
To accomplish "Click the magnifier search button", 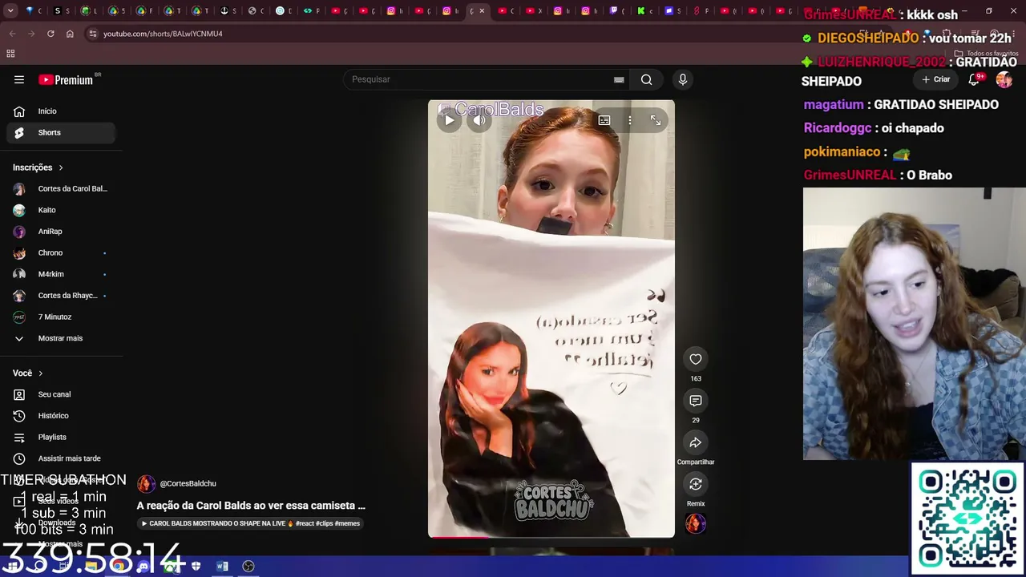I will (646, 79).
